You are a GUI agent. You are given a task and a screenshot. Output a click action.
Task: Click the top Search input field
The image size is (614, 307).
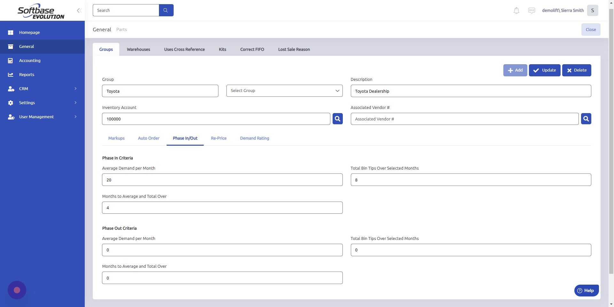point(126,10)
